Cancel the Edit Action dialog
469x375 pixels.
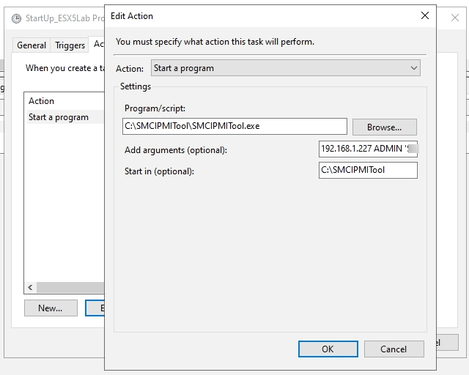(x=394, y=349)
